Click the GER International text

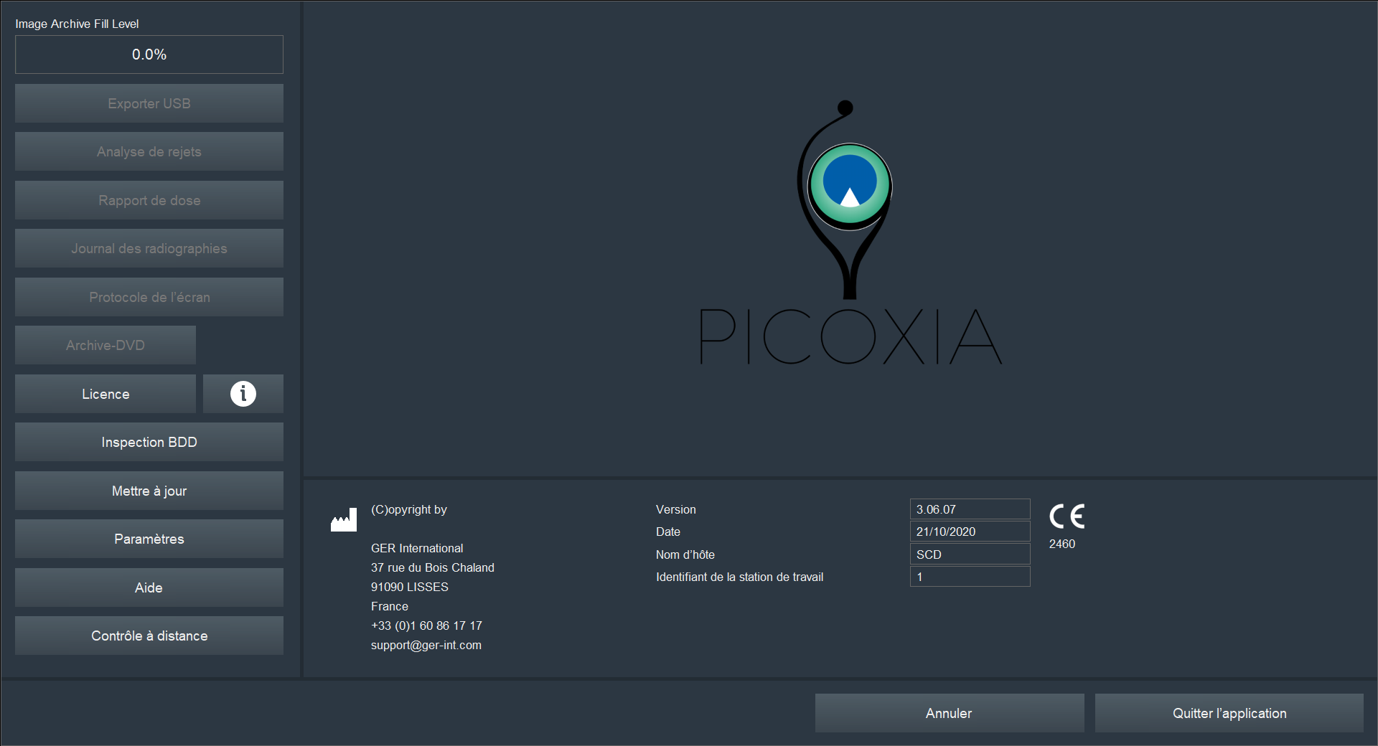(417, 548)
